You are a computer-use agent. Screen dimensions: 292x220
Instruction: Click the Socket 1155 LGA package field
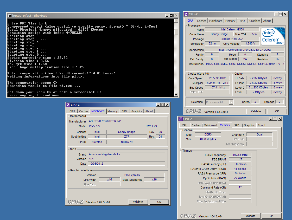[x=232, y=39]
